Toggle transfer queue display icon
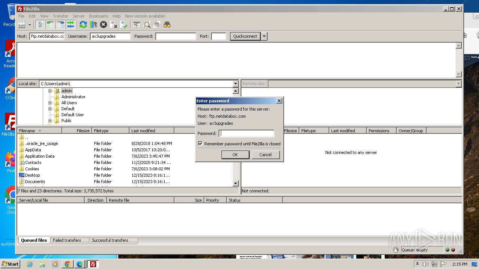The width and height of the screenshot is (479, 269). 70,25
